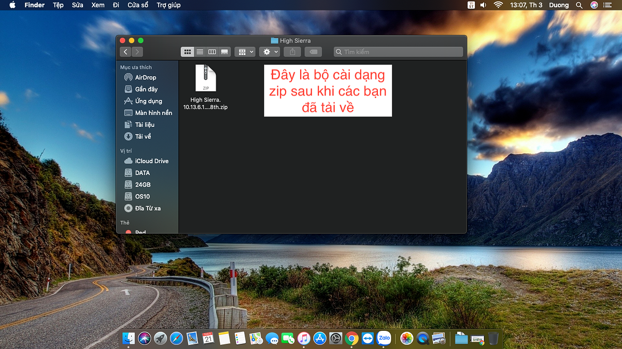Open Reminders from the Dock

coord(240,338)
